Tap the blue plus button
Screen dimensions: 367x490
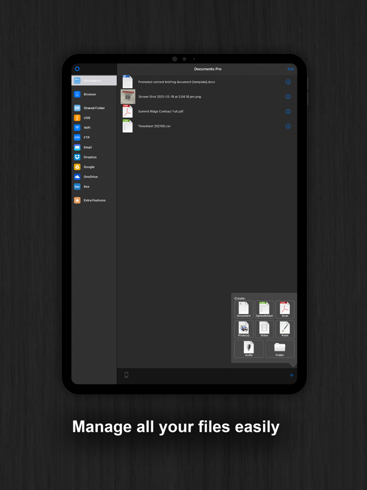[291, 375]
